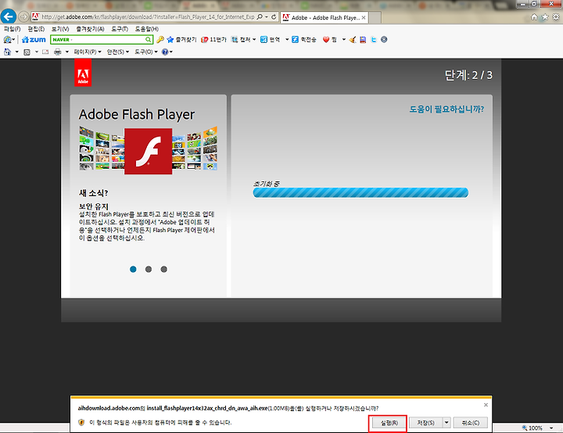Select the second carousel dot
Viewport: 563px width, 433px height.
click(149, 270)
